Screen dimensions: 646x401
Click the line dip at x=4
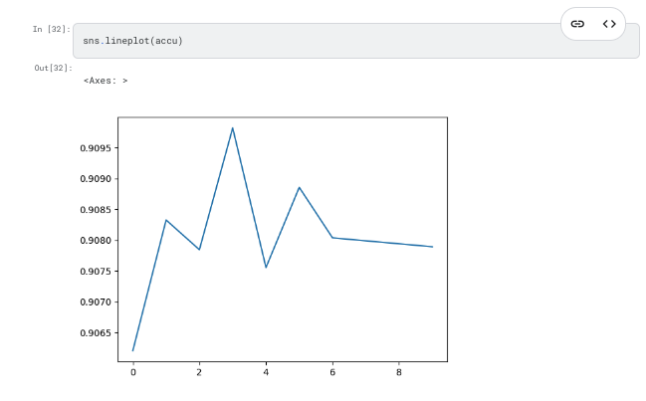pyautogui.click(x=266, y=268)
